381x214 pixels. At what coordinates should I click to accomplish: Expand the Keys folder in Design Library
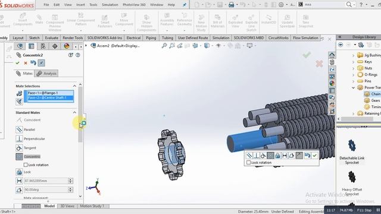point(353,62)
